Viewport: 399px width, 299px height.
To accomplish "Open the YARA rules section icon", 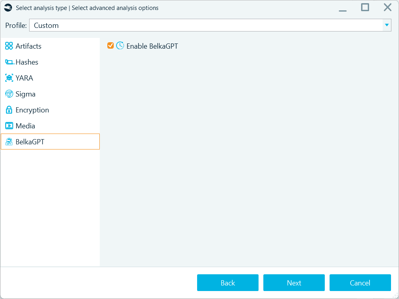I will pyautogui.click(x=9, y=78).
